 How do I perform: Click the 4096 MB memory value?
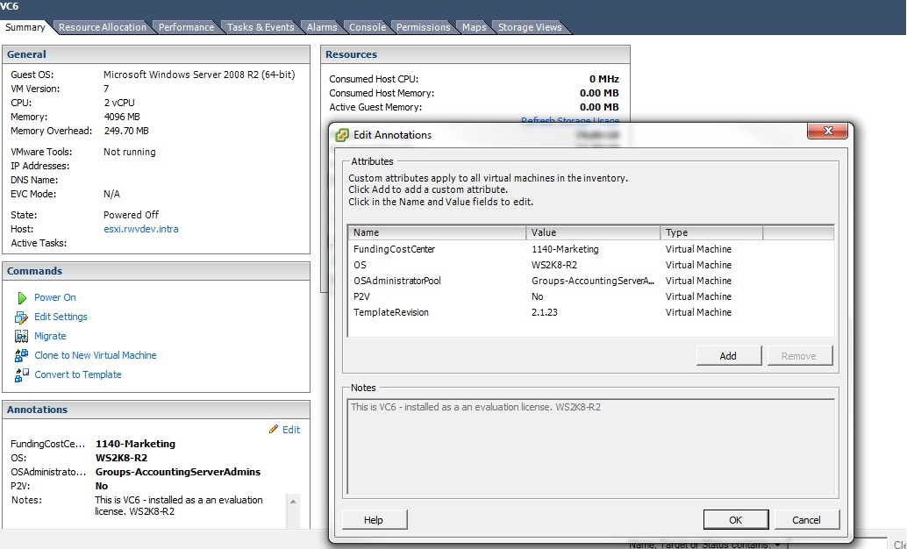[x=122, y=117]
